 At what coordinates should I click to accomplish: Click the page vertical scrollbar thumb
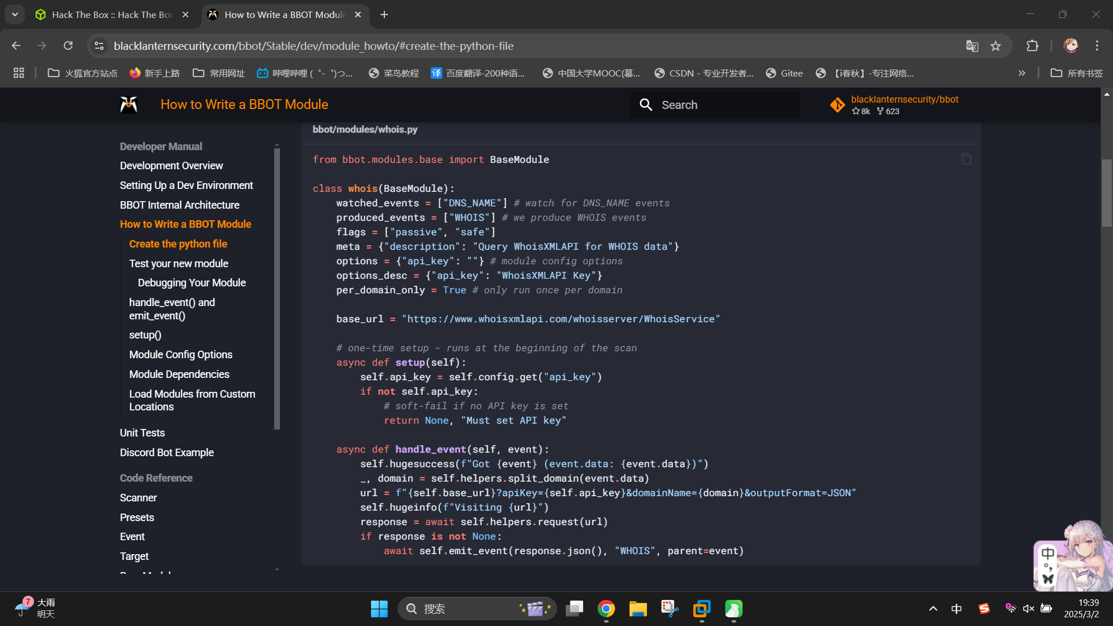click(1107, 192)
